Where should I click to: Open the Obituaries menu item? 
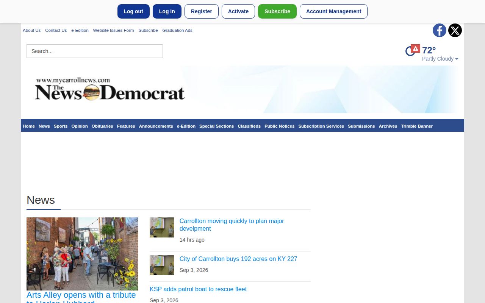102,126
